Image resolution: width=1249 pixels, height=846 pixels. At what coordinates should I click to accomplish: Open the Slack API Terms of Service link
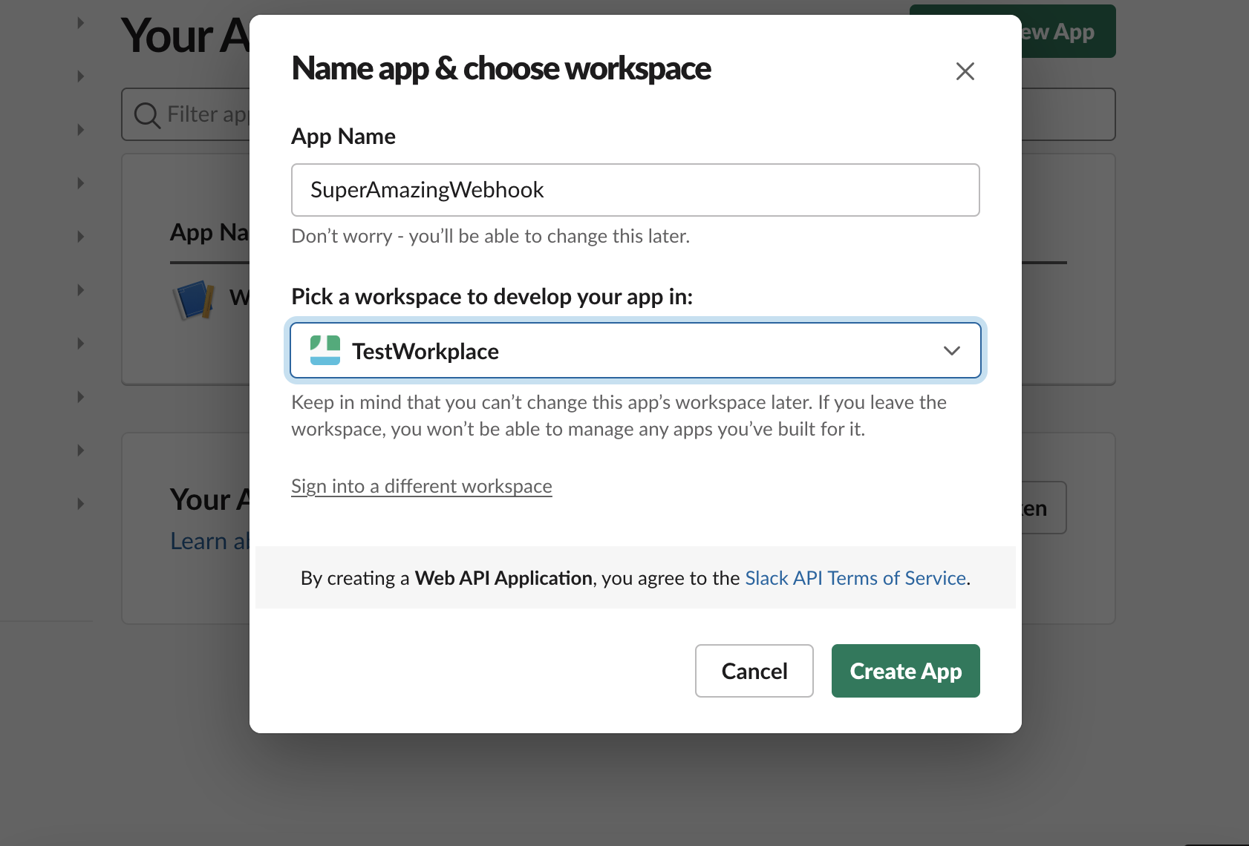coord(855,578)
